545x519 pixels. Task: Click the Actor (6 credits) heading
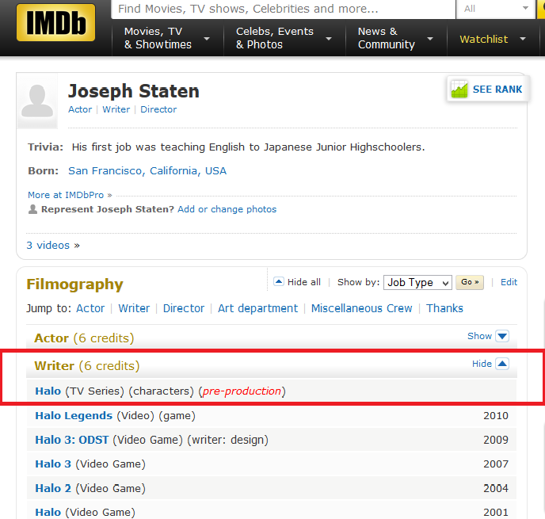click(84, 338)
